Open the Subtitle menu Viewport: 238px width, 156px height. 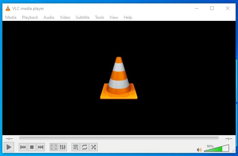[83, 17]
